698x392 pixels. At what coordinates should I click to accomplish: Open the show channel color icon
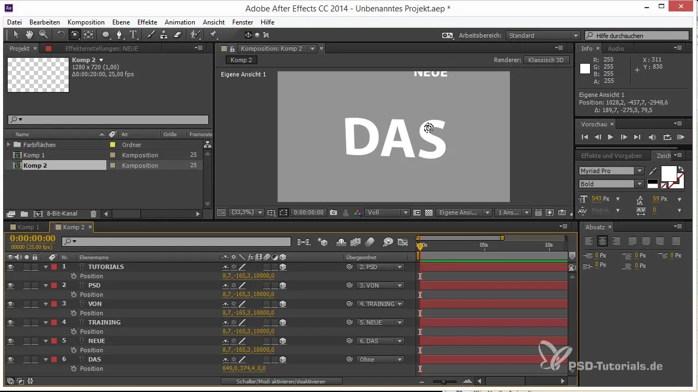pos(358,212)
